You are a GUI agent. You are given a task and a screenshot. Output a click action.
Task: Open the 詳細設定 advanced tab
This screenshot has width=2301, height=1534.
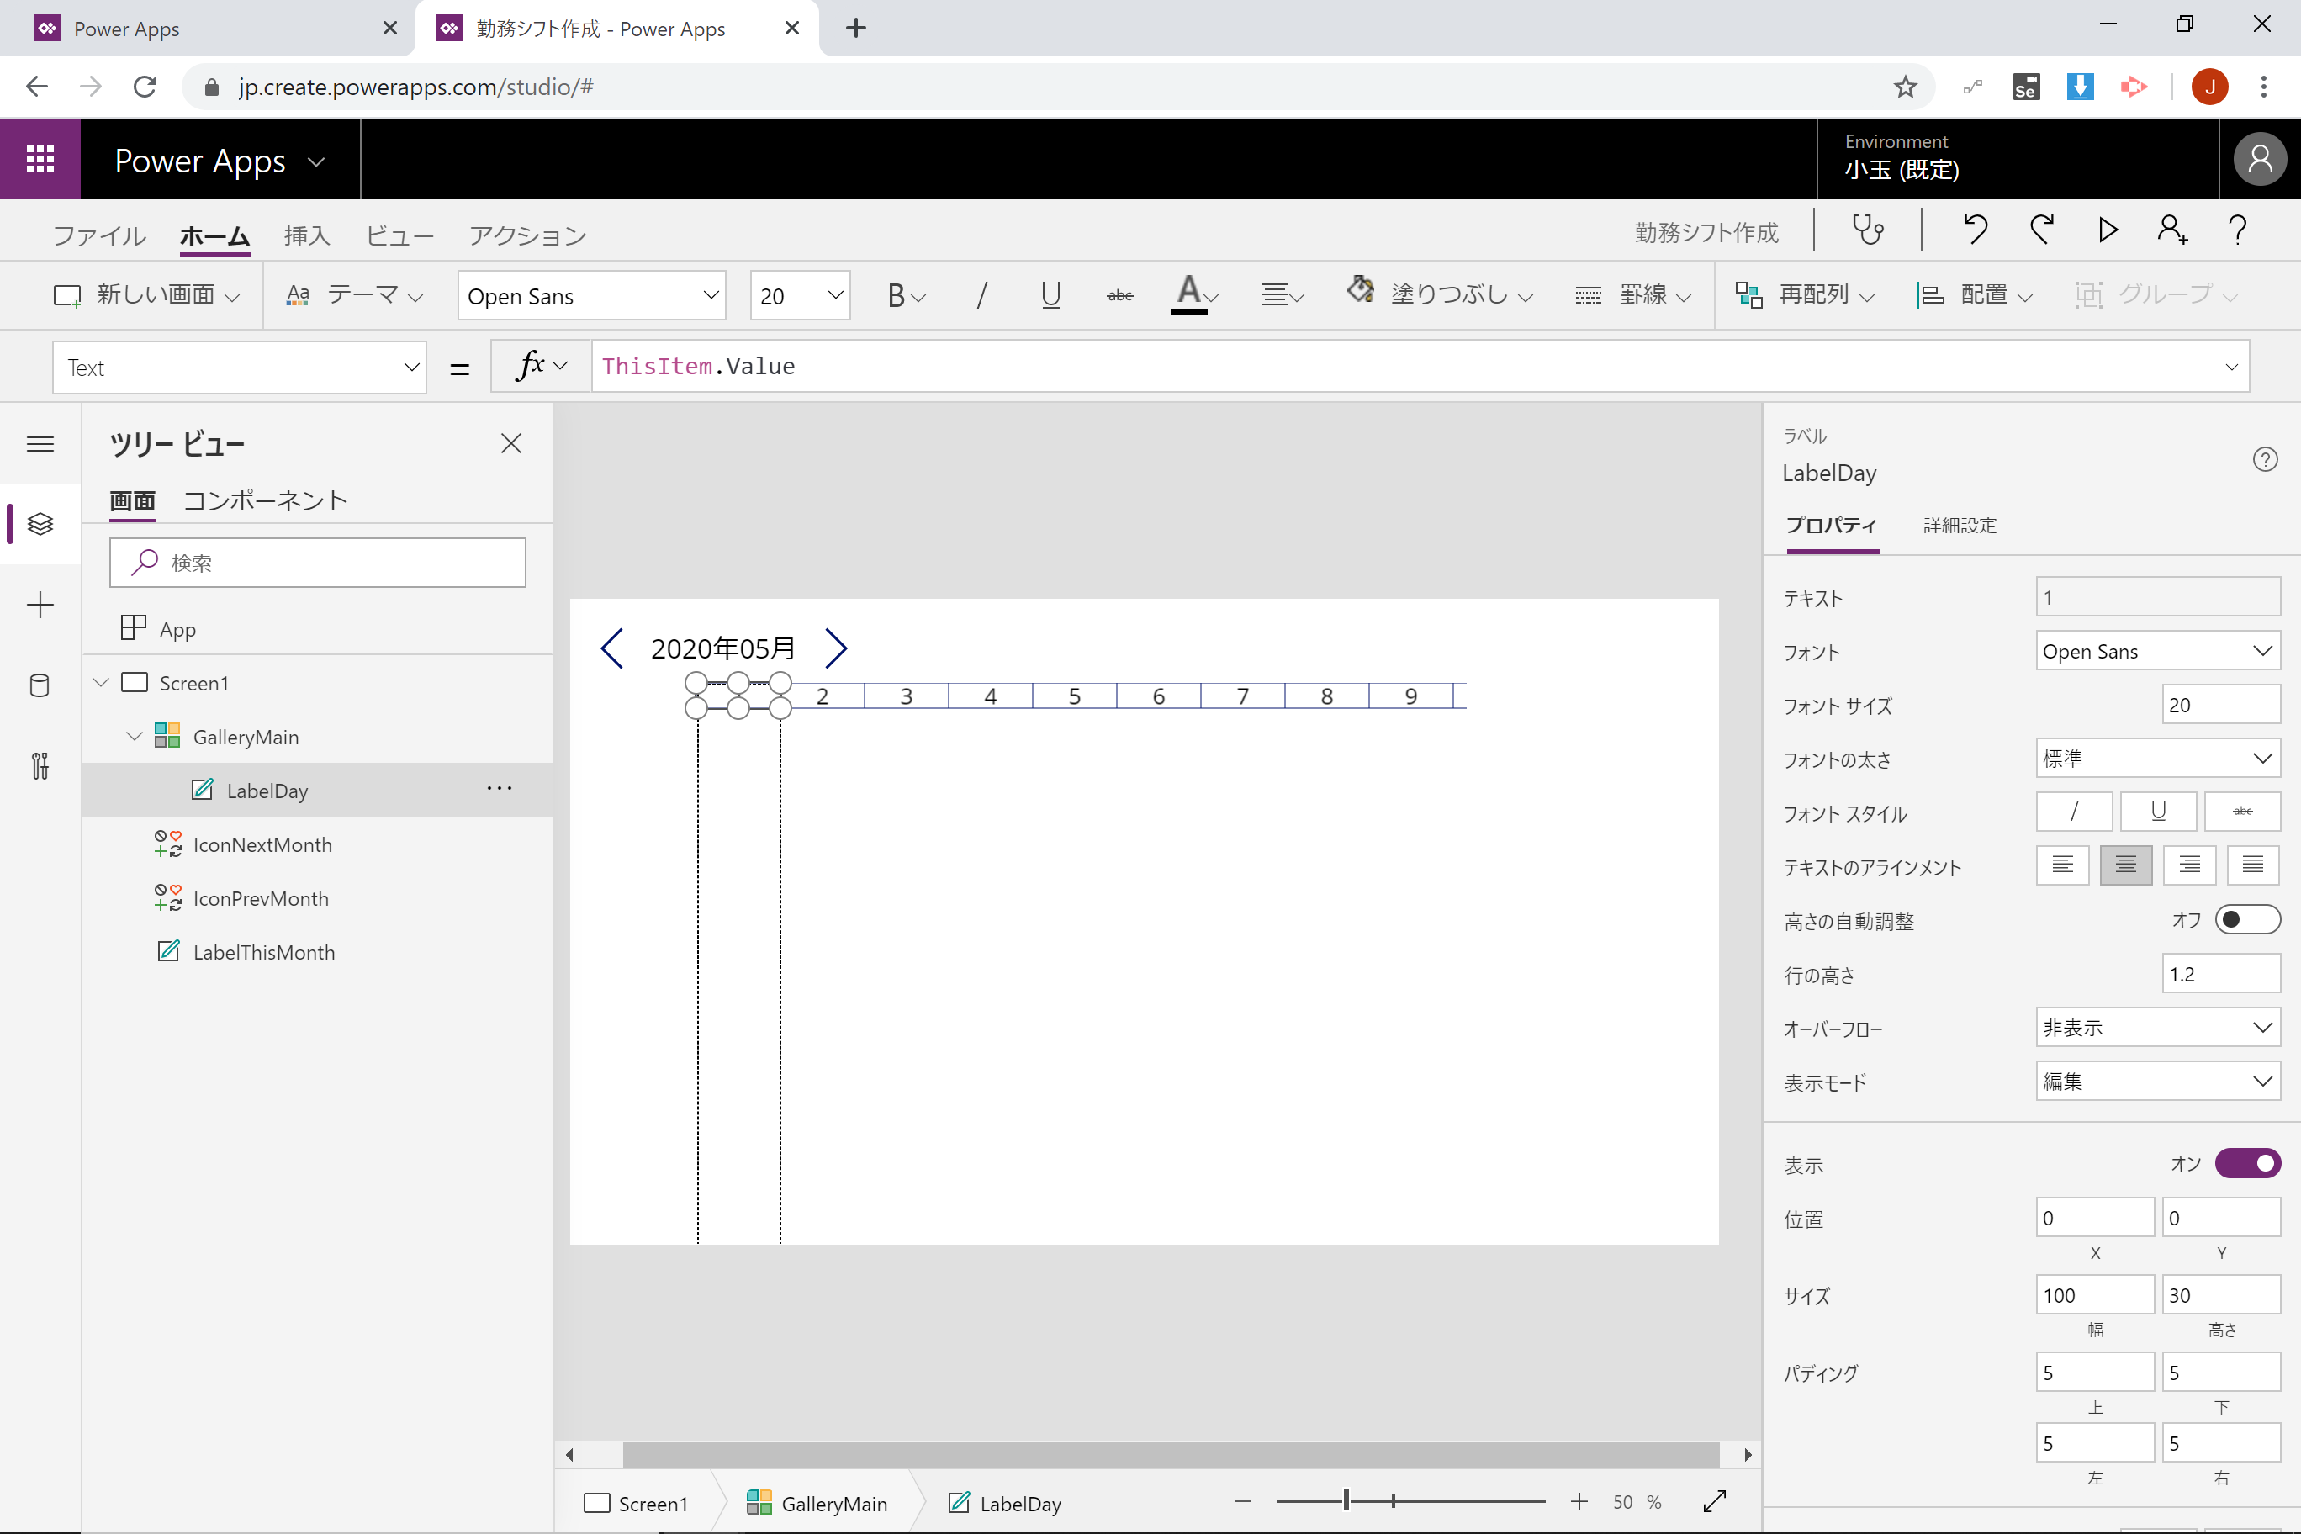(1959, 526)
